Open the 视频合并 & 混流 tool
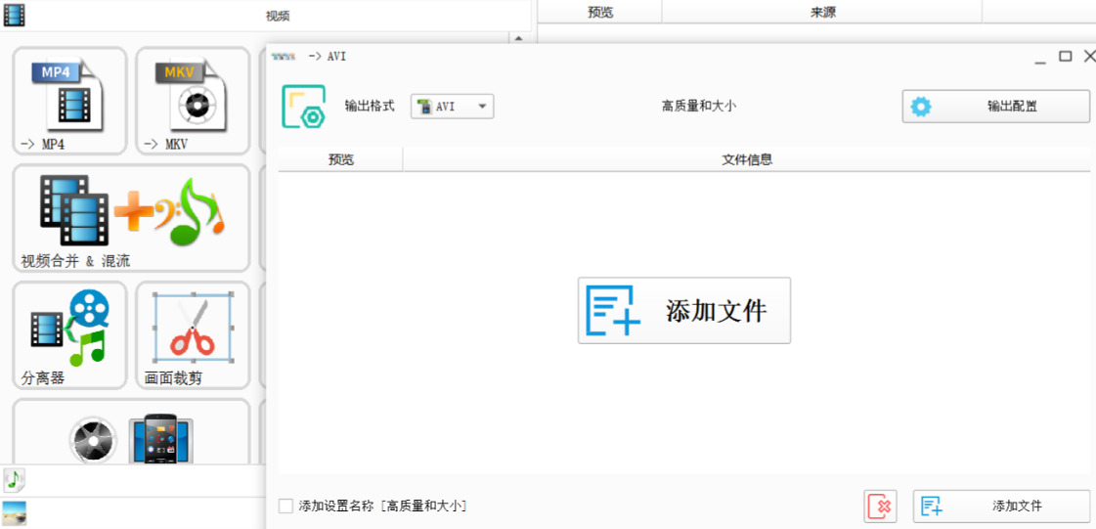Image resolution: width=1096 pixels, height=529 pixels. [131, 218]
